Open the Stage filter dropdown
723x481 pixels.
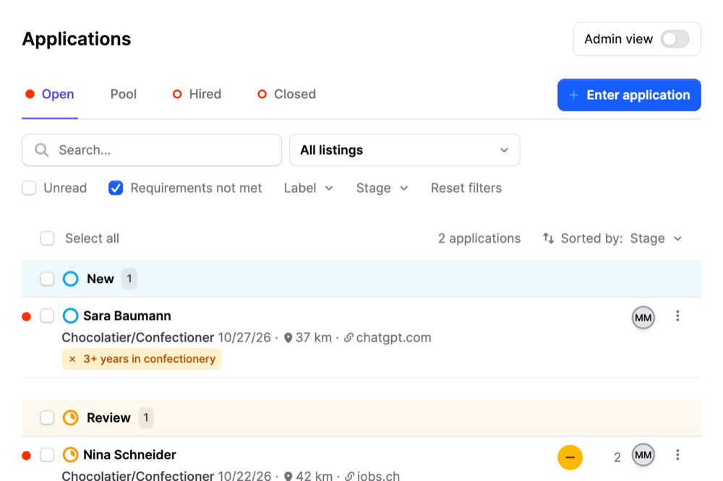[382, 188]
